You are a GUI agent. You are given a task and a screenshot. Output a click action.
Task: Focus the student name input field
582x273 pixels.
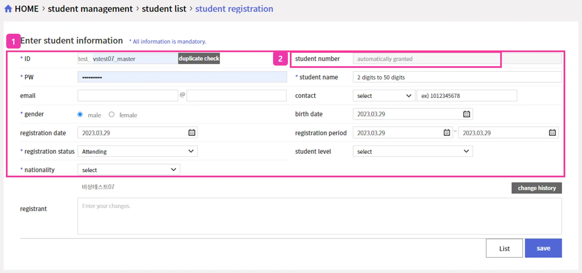click(457, 77)
